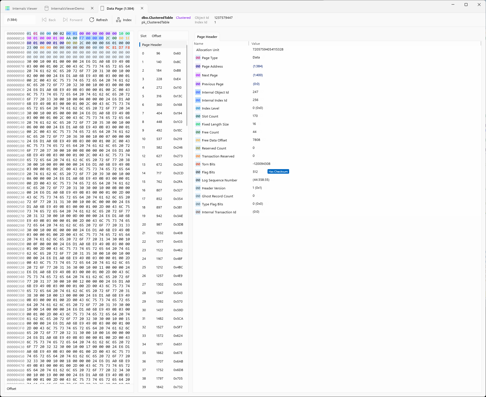Screen dimensions: 486x397
Task: Click the Flag Bits byte marker
Action: (198, 172)
